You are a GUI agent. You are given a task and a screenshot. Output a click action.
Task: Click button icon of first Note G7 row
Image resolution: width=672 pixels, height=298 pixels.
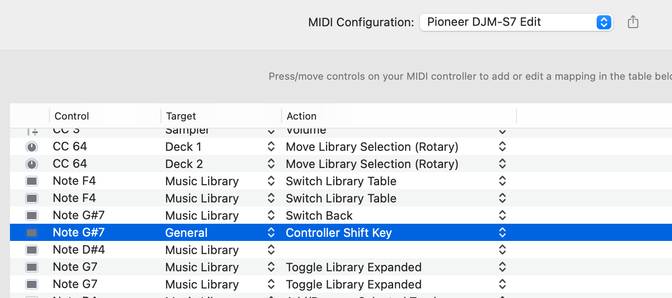pyautogui.click(x=32, y=267)
